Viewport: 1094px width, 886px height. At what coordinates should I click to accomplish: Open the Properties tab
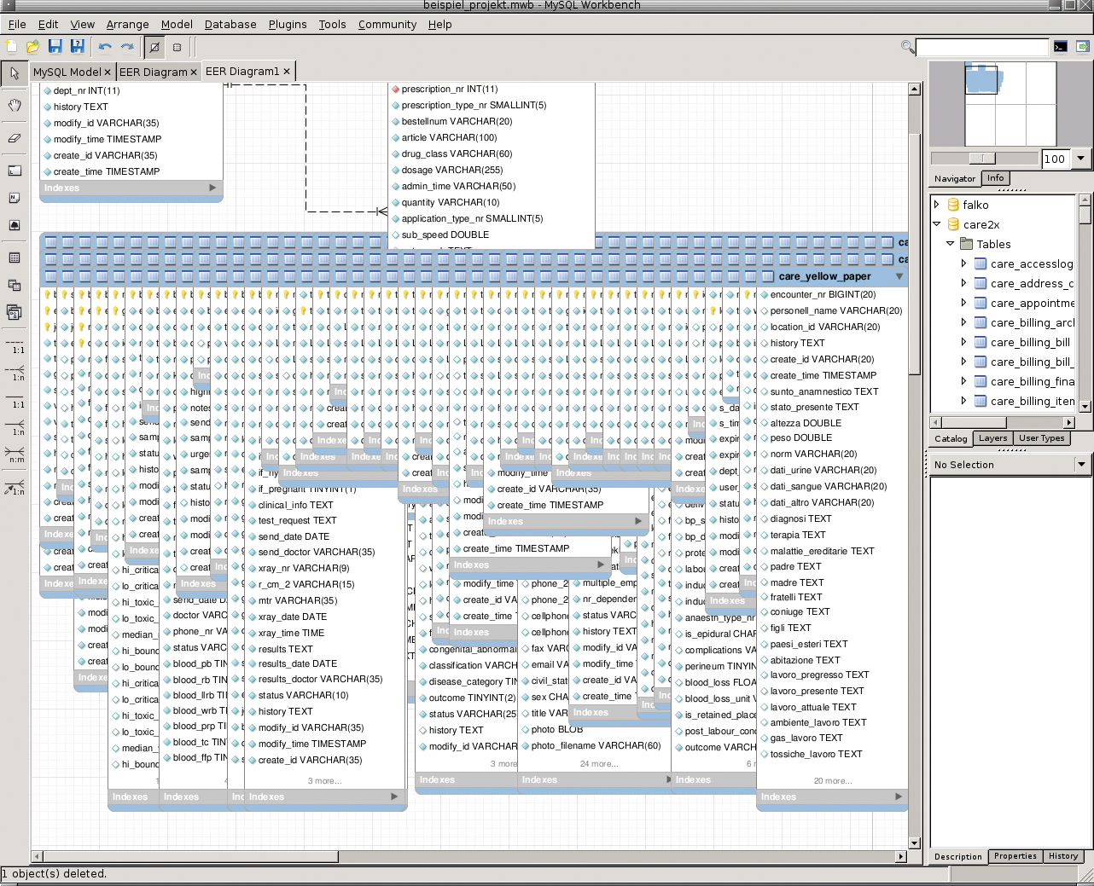(1015, 856)
